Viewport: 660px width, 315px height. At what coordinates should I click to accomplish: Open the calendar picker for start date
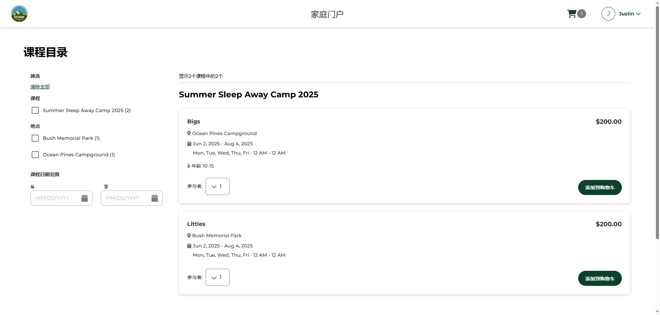click(85, 198)
